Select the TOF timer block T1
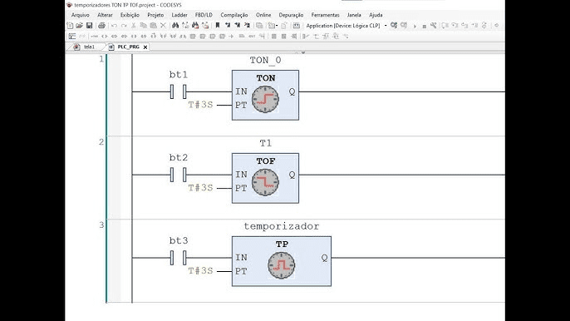 tap(265, 178)
